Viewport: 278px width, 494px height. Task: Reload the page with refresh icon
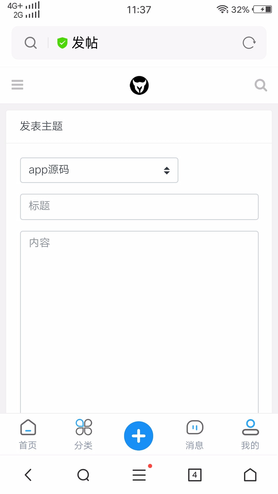tap(249, 43)
